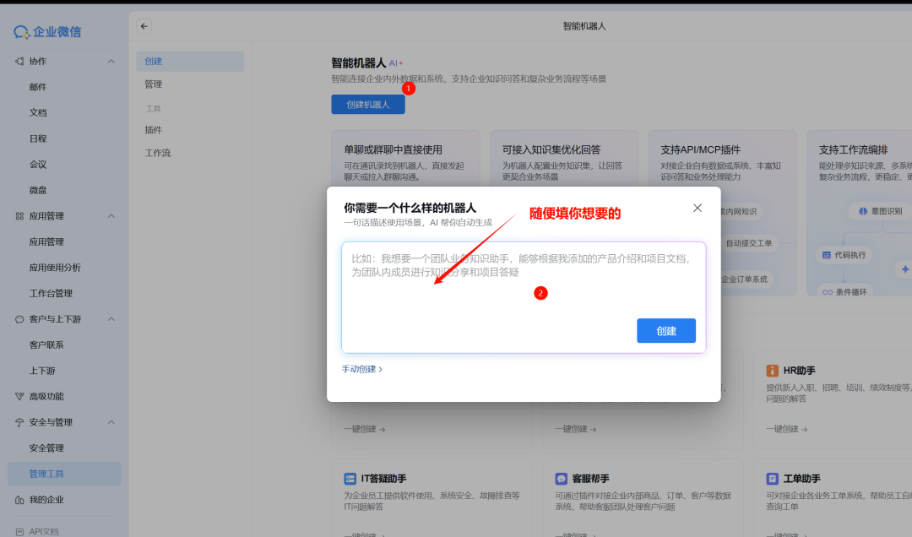
Task: Collapse the 客户与上下游 section chevron
Action: [x=111, y=319]
